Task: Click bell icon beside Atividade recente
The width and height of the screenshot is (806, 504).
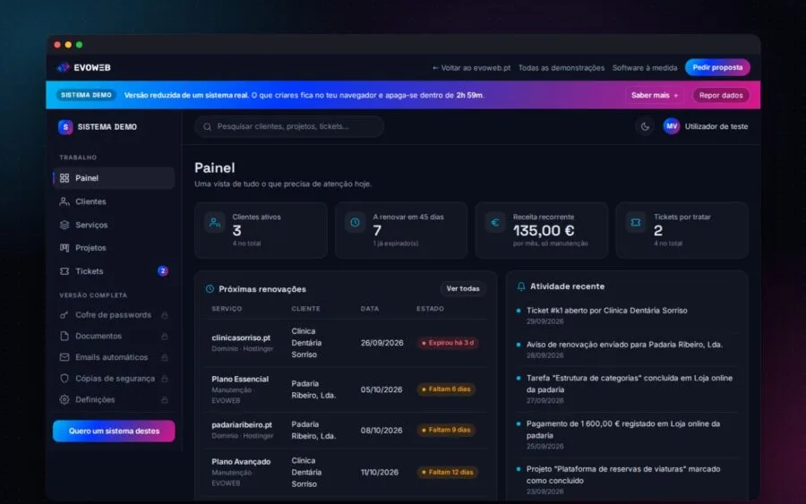Action: (x=521, y=286)
